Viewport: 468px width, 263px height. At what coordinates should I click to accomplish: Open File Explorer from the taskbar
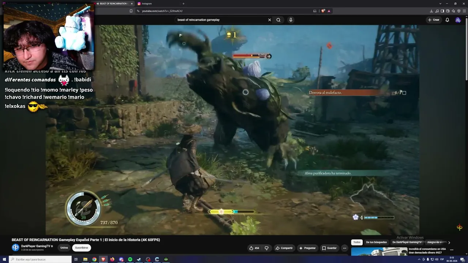pyautogui.click(x=85, y=259)
